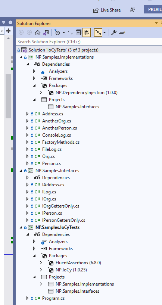The image size is (162, 305).
Task: Select the IOrg.cs file
Action: pyautogui.click(x=49, y=199)
